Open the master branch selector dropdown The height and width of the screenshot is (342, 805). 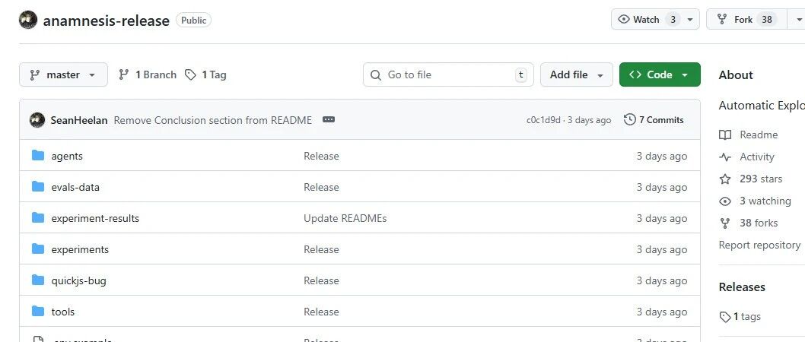pos(63,75)
